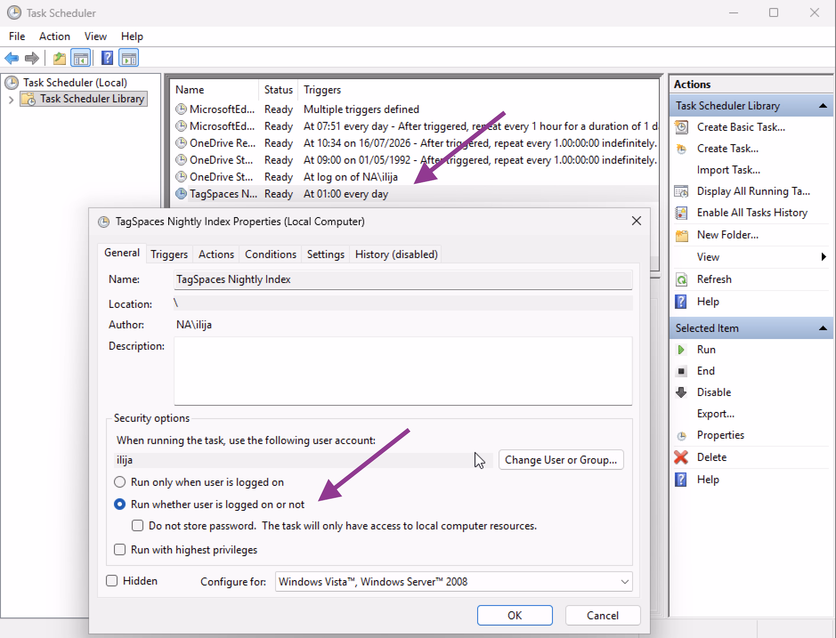Open the Help menu in menu bar

pyautogui.click(x=132, y=36)
